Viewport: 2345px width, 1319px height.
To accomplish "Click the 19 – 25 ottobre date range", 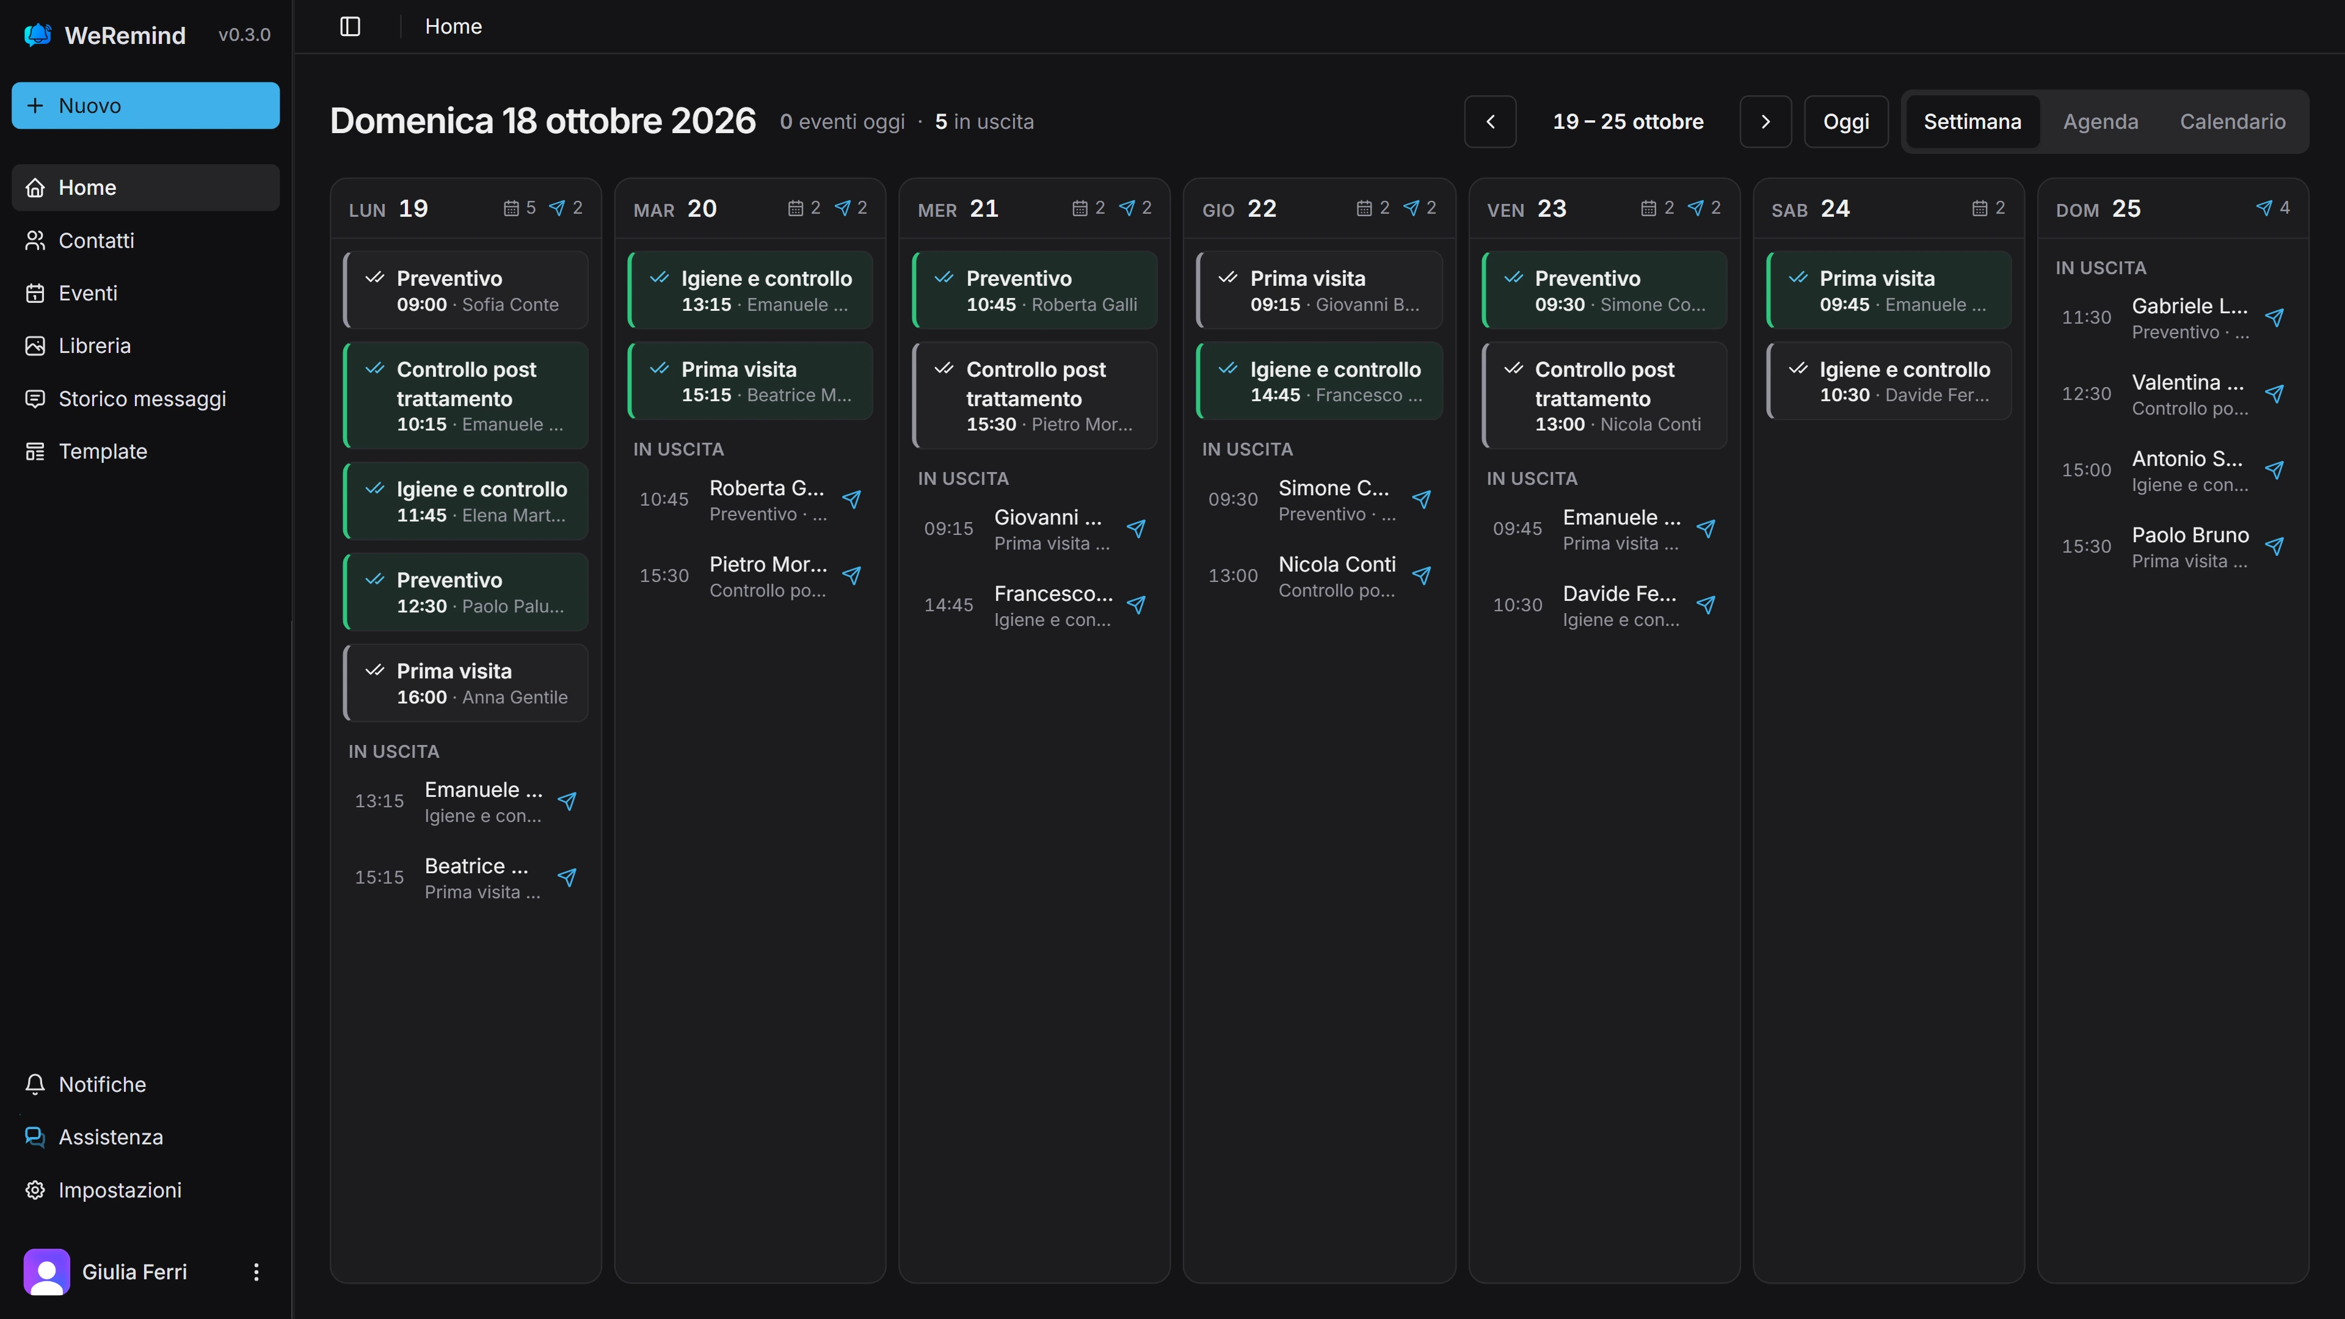I will [x=1627, y=122].
